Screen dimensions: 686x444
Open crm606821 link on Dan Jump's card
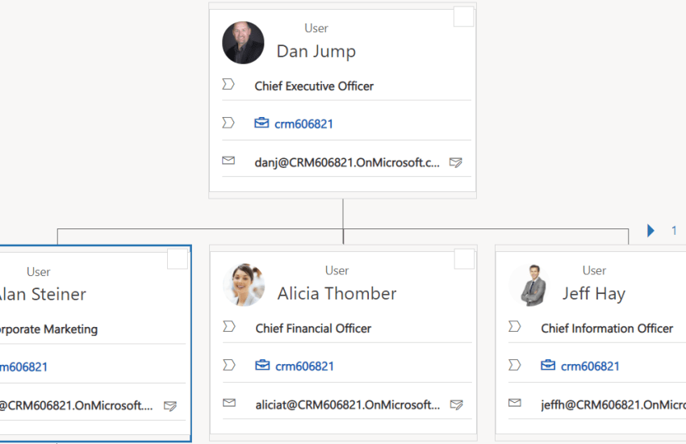click(303, 124)
